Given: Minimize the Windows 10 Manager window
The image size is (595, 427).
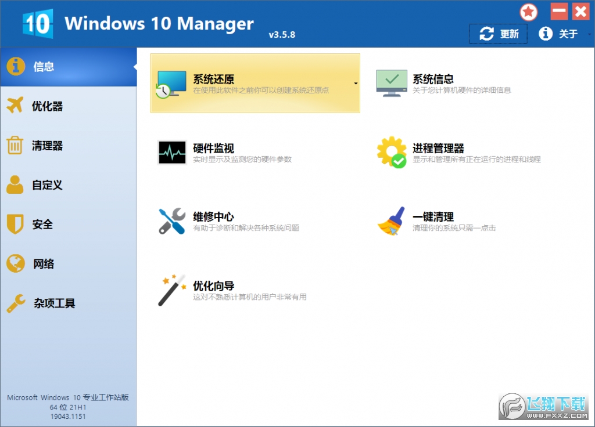Looking at the screenshot, I should pos(559,12).
